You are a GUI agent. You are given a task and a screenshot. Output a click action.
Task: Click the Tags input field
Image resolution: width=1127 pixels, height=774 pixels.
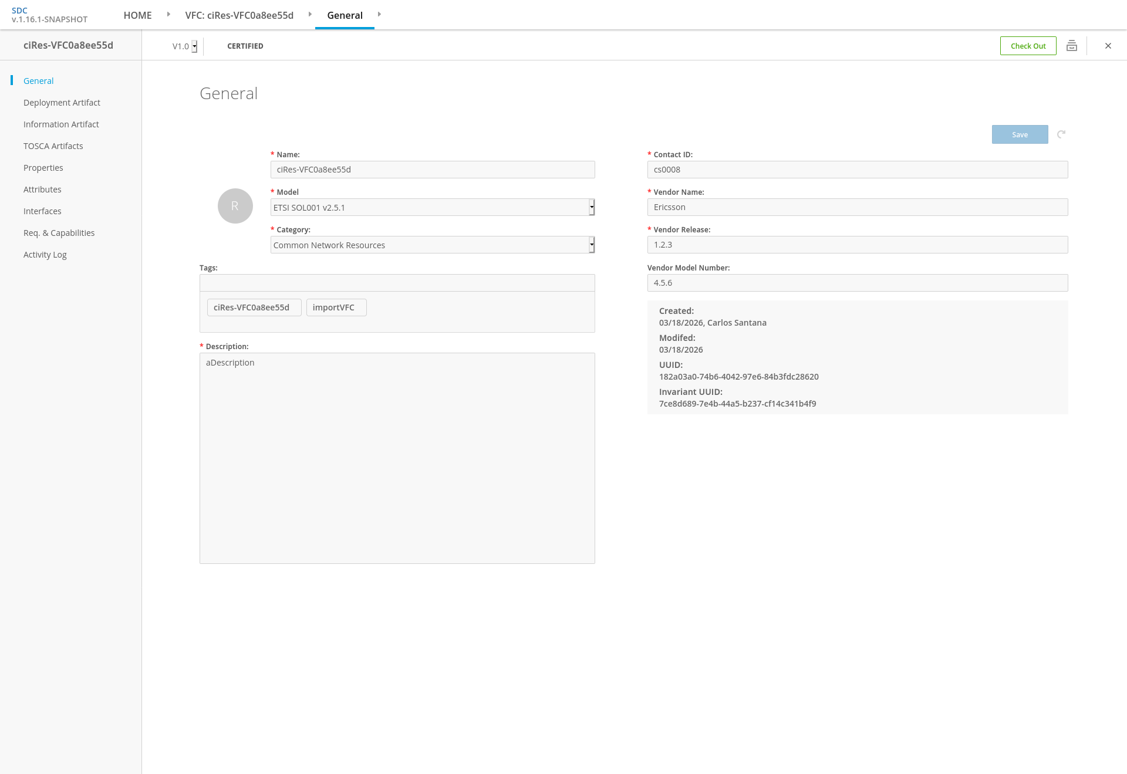397,283
